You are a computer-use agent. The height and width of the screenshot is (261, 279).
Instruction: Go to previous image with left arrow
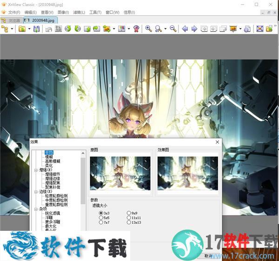click(x=185, y=29)
